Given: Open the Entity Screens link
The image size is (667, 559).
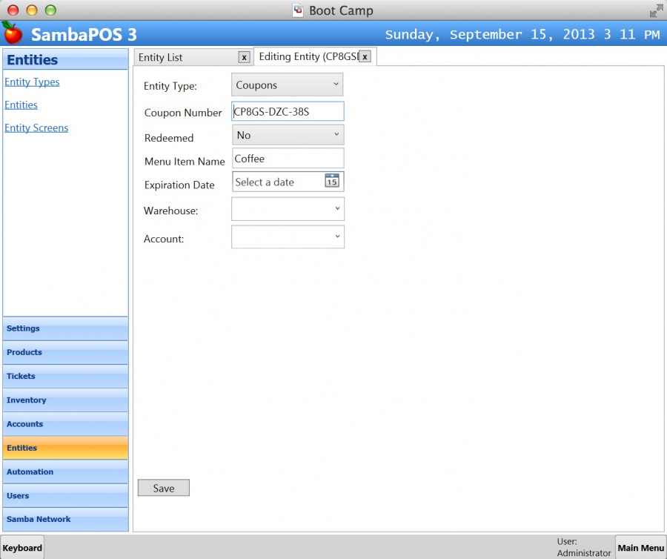Looking at the screenshot, I should pyautogui.click(x=36, y=128).
